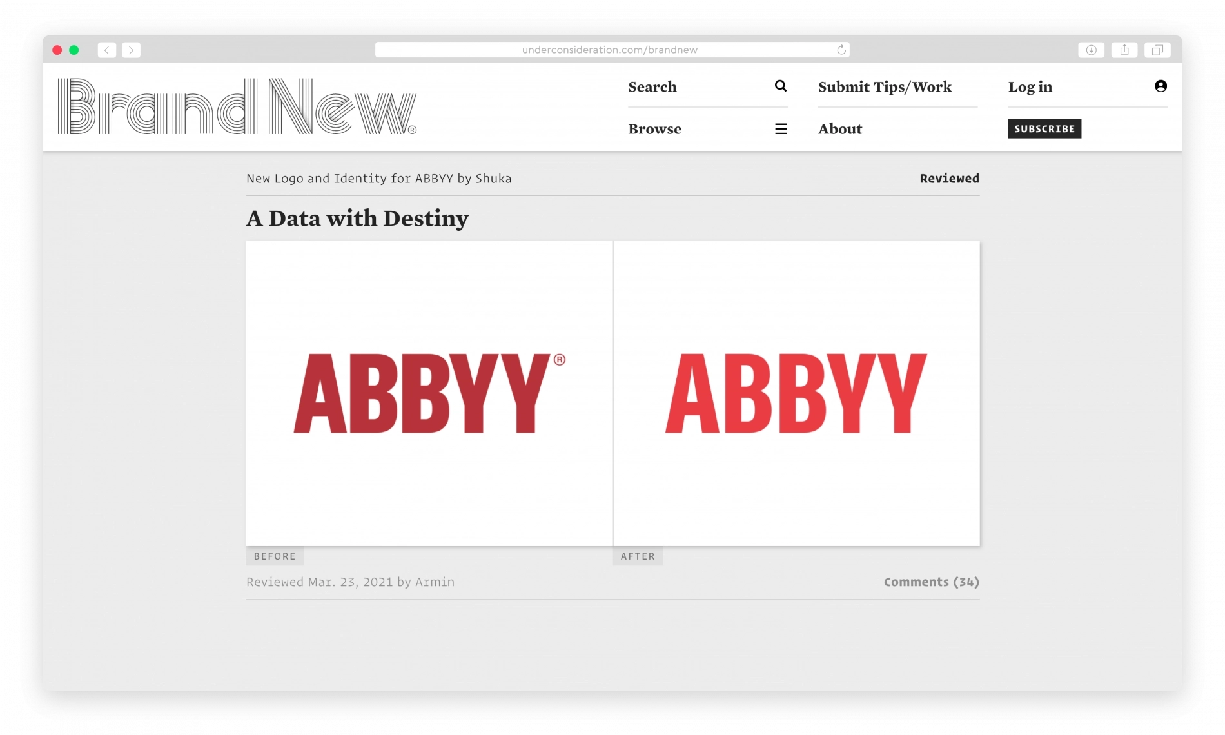Go back with the browser back arrow
1225x735 pixels.
click(x=107, y=50)
